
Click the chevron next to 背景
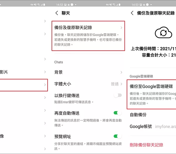(x=121, y=72)
